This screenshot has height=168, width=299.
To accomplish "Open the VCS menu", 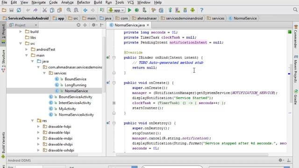I will click(x=130, y=2).
